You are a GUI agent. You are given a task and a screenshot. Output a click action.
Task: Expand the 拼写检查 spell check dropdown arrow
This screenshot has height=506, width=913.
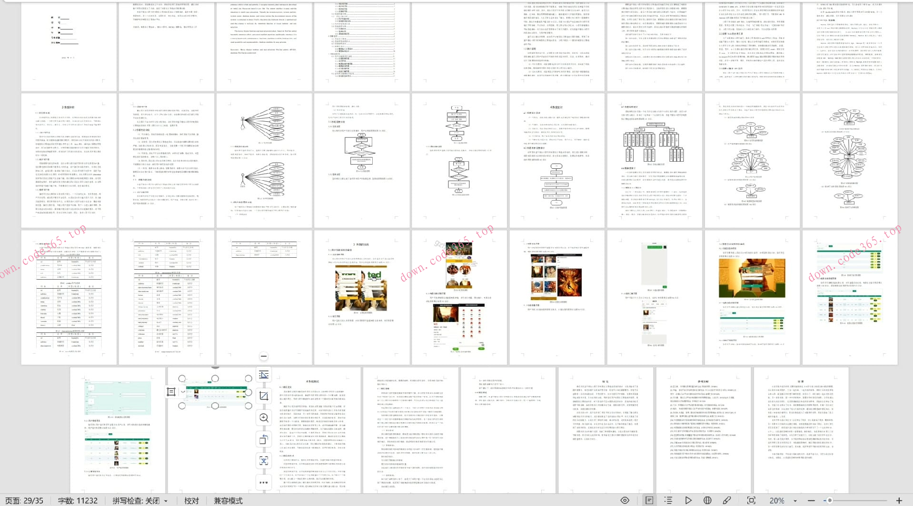coord(166,501)
